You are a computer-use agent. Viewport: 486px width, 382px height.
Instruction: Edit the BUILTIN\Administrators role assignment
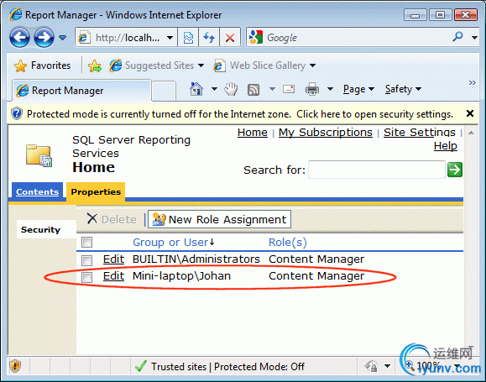click(x=113, y=259)
